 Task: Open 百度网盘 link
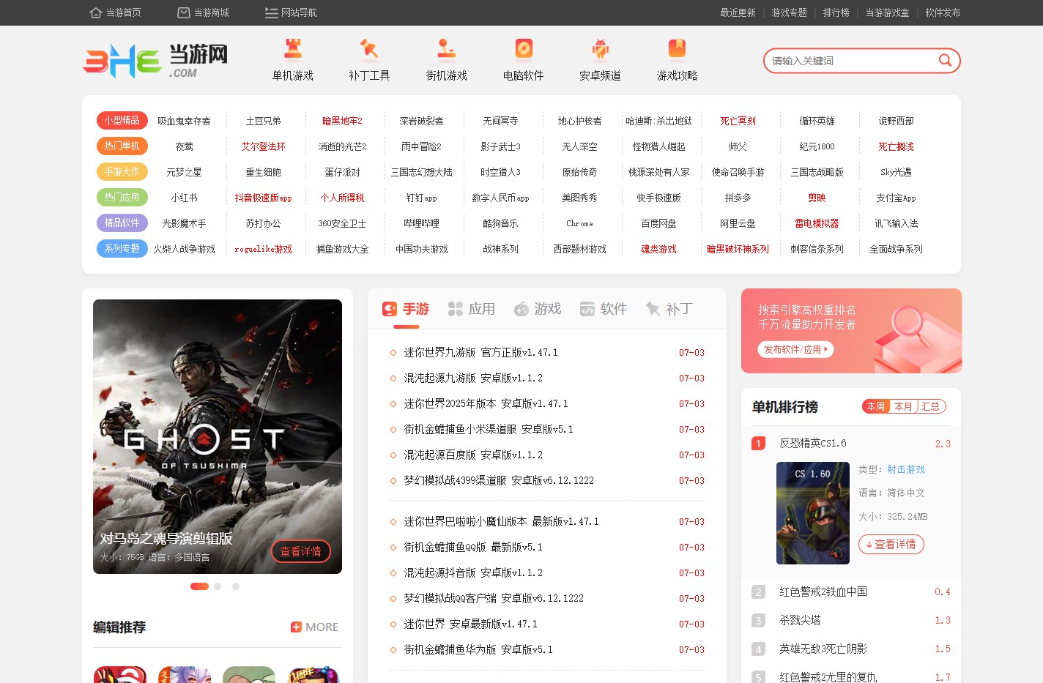pos(658,223)
